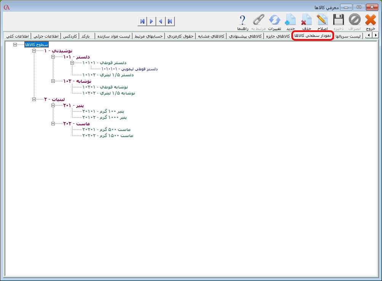Collapse the لبنیات - 2 tree node
The width and height of the screenshot is (382, 281).
tap(34, 99)
